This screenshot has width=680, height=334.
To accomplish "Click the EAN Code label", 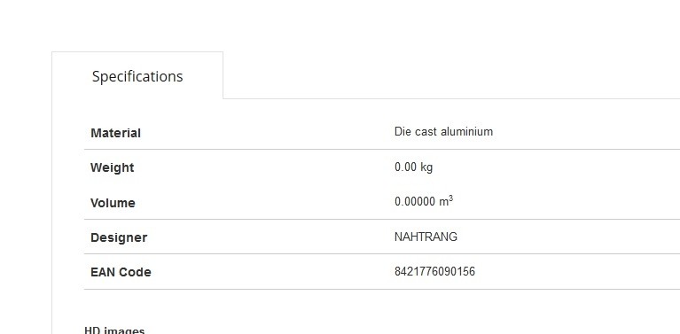I will pos(121,272).
